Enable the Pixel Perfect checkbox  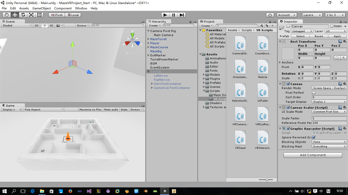coord(314,93)
